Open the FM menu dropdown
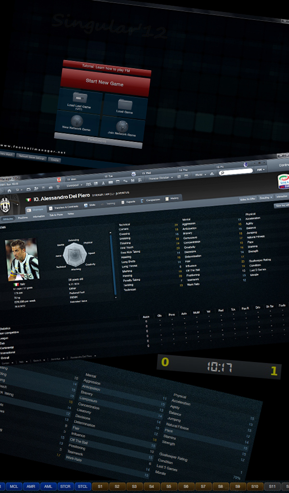Image resolution: width=289 pixels, height=493 pixels. 260,169
